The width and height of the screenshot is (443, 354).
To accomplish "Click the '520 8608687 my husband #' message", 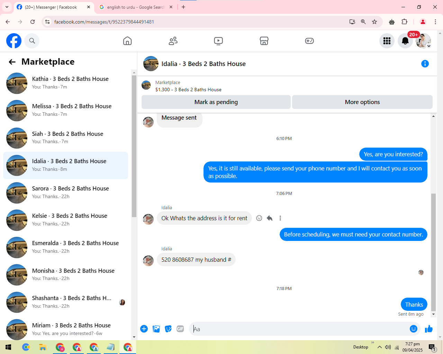I will (x=196, y=260).
